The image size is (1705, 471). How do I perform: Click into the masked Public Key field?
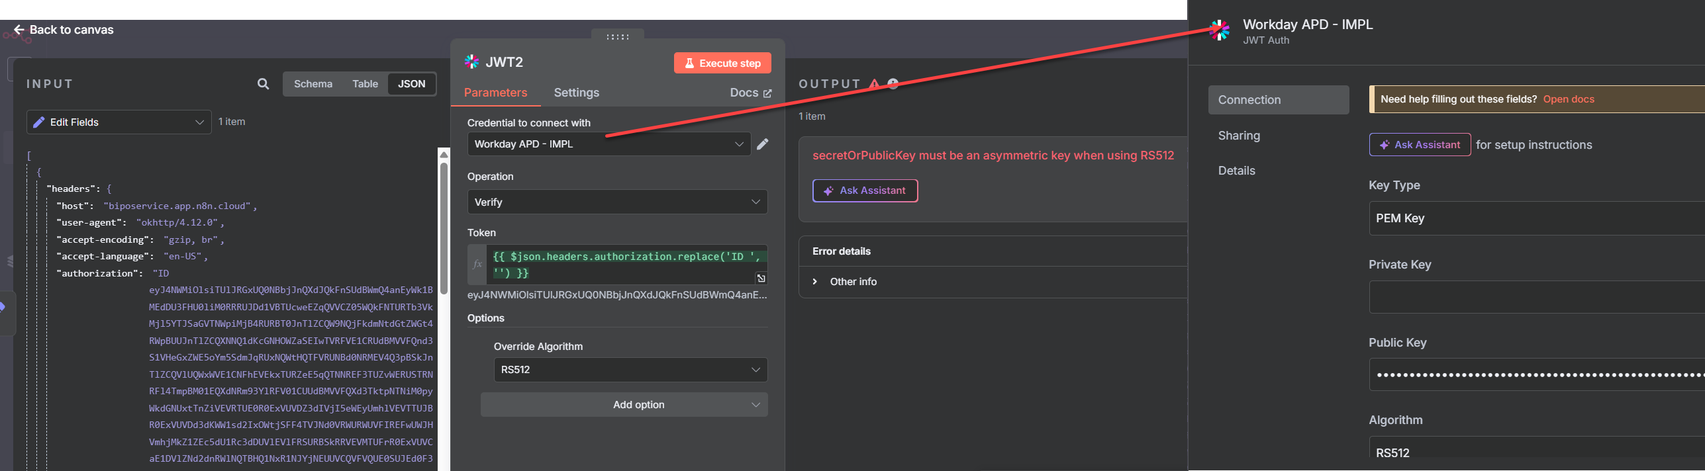[x=1536, y=375]
